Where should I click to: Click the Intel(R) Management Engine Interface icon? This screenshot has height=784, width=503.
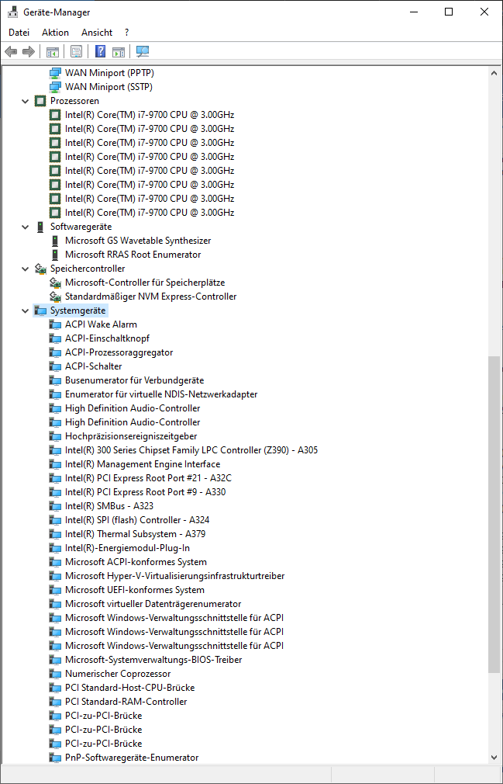tap(55, 464)
